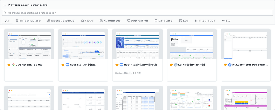Open the Log tab
The height and width of the screenshot is (110, 275).
(x=184, y=21)
